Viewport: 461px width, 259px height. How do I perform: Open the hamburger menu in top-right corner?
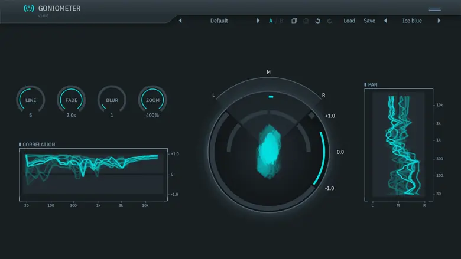pos(434,9)
